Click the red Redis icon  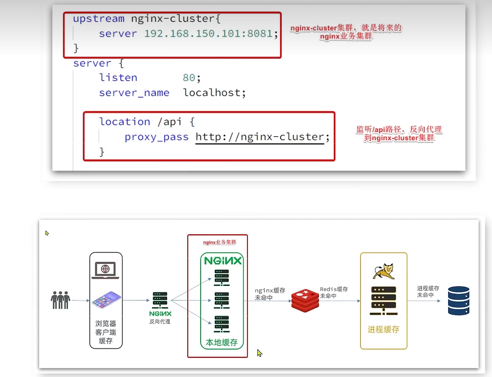point(305,301)
